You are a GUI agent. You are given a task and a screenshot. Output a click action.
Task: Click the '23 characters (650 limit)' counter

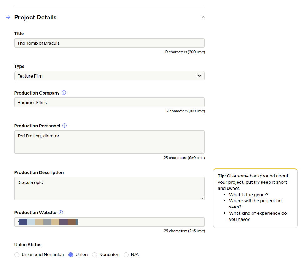click(184, 158)
